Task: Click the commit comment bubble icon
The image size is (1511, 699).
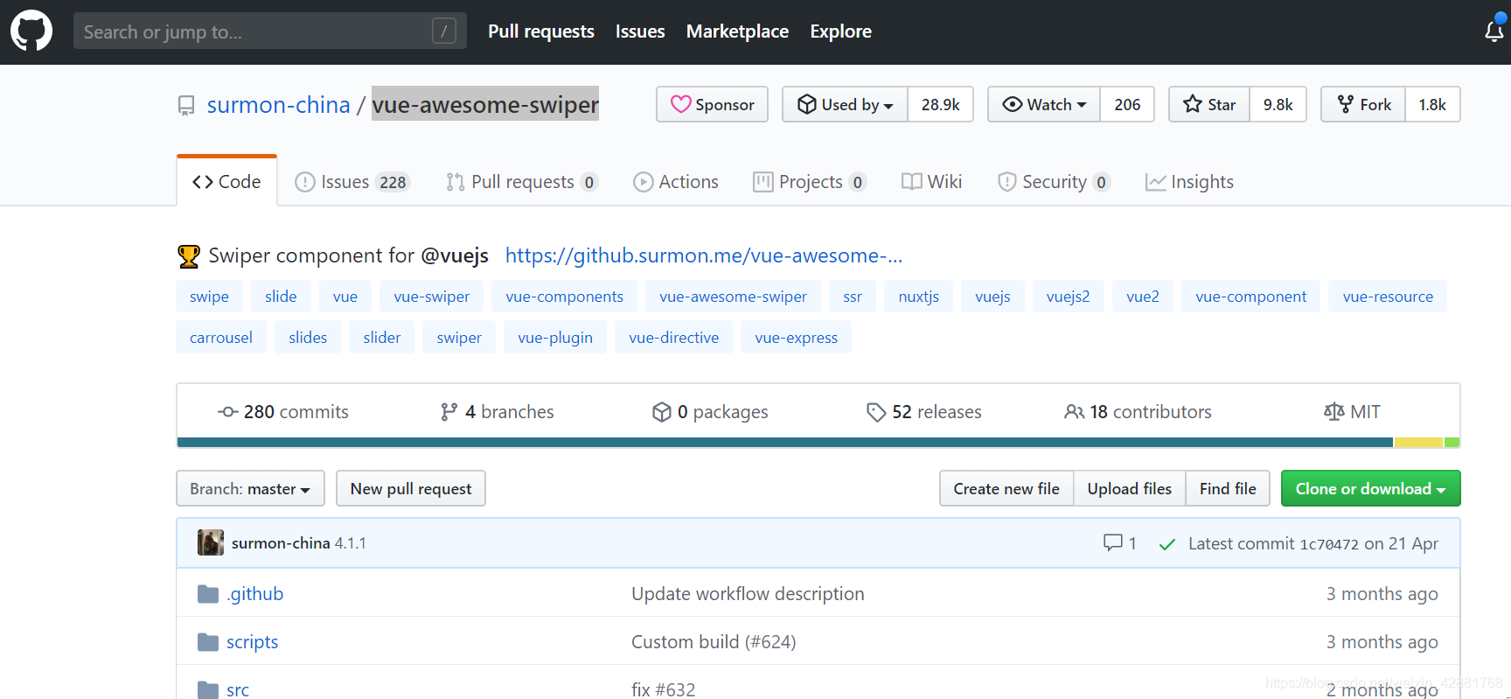Action: (1113, 543)
